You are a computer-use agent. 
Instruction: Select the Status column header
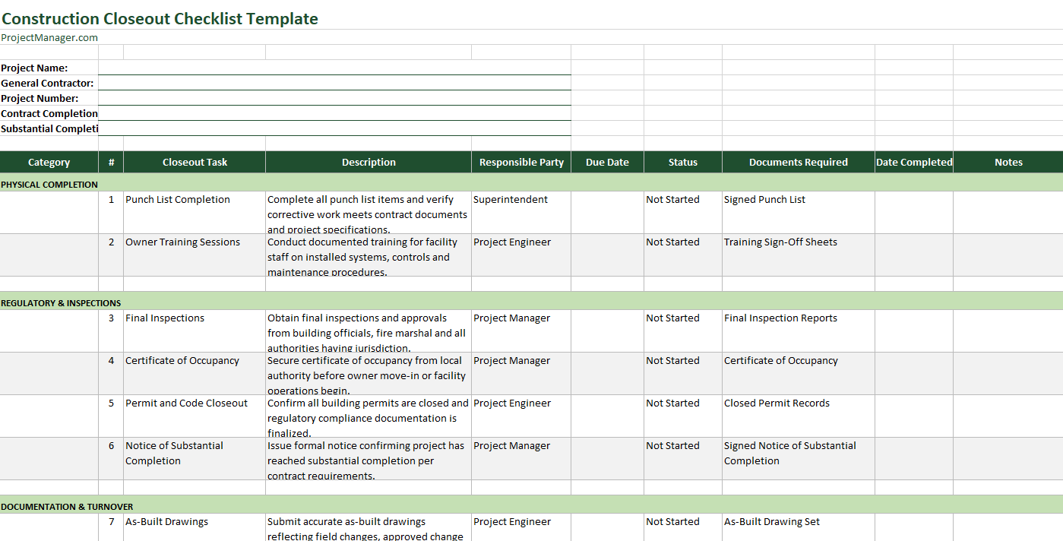pyautogui.click(x=683, y=162)
